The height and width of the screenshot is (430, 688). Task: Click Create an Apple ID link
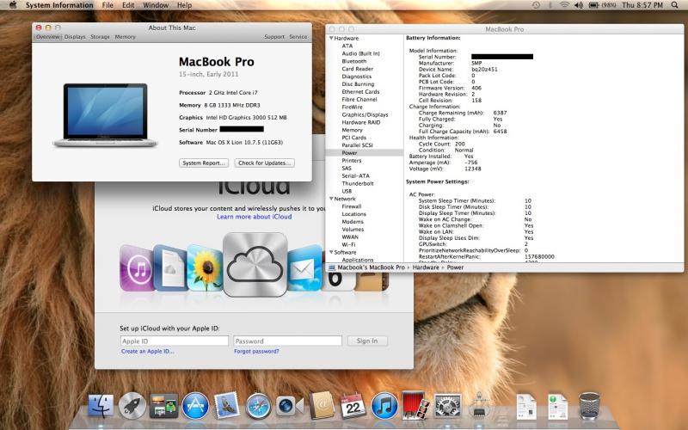147,351
